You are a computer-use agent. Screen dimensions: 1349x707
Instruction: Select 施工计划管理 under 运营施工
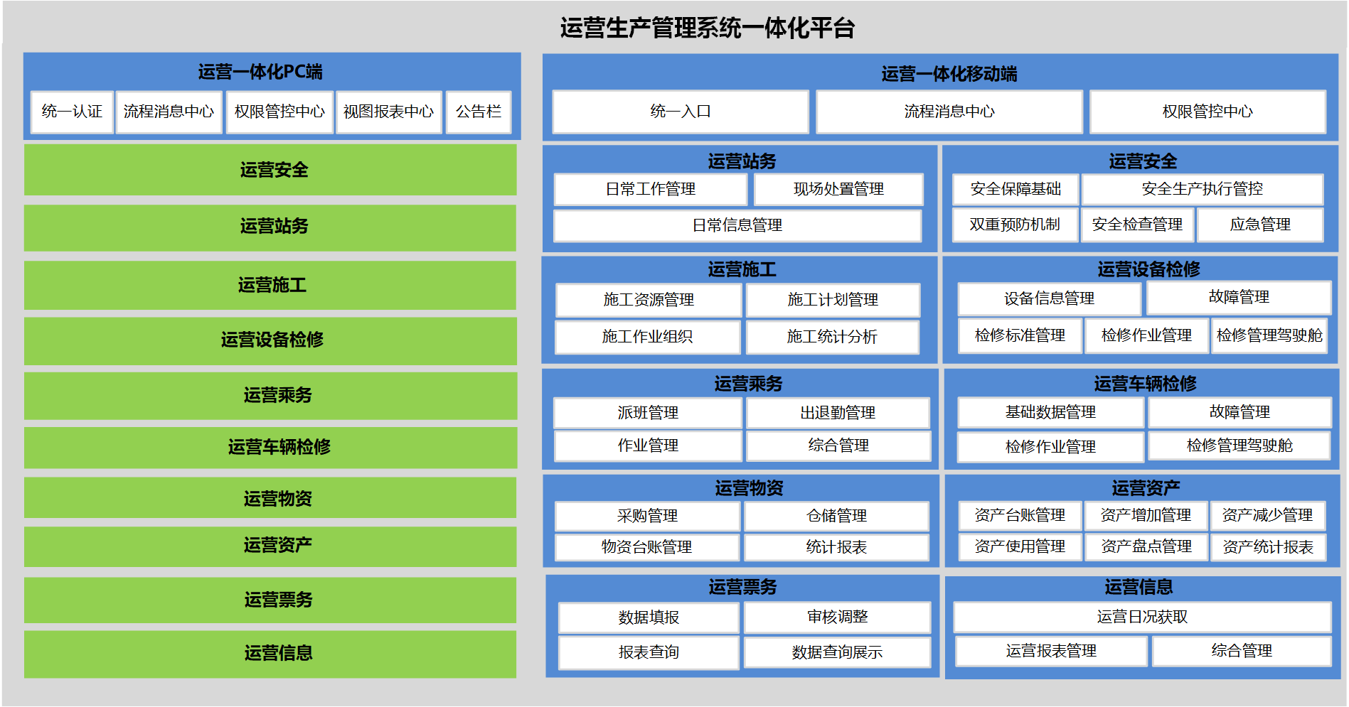point(832,300)
